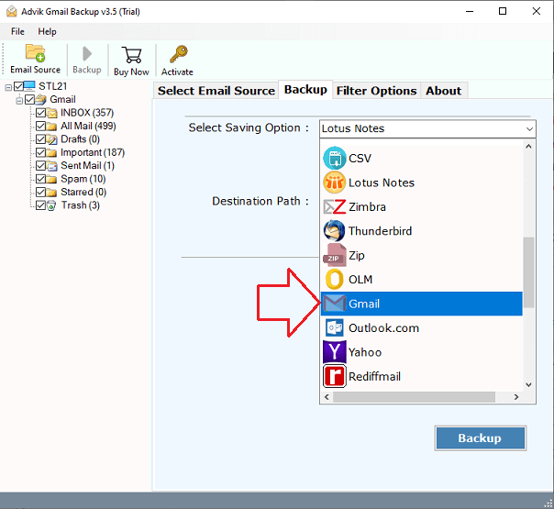
Task: Click the Activate key icon
Action: click(x=179, y=54)
